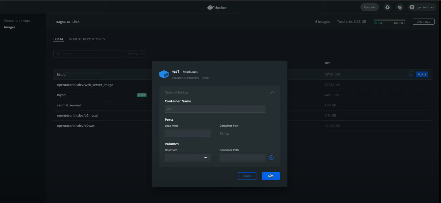Click the opentutorials username text
Screen dimensions: 441x203
(425, 7)
